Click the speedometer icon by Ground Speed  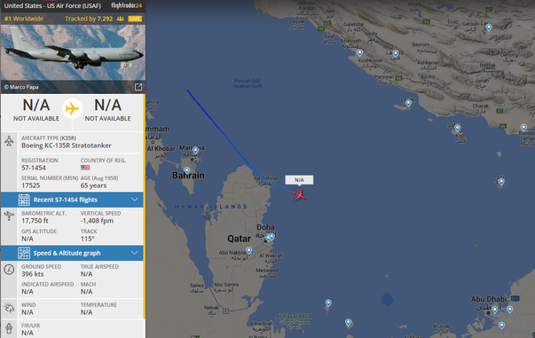coord(9,270)
